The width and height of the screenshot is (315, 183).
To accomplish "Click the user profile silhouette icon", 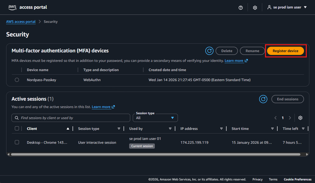I will (269, 7).
